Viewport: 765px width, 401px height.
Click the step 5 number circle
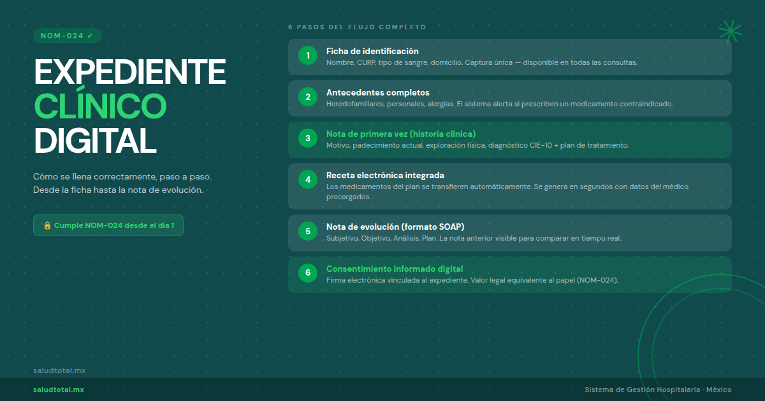click(x=308, y=232)
